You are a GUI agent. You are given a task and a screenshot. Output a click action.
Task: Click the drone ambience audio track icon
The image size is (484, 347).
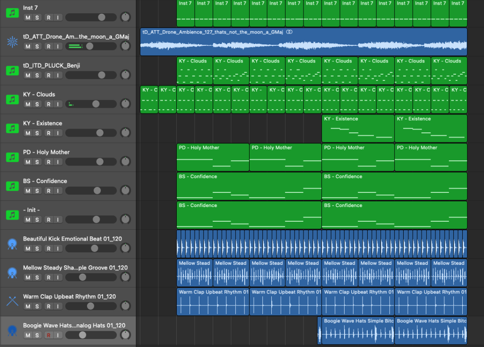coord(12,42)
